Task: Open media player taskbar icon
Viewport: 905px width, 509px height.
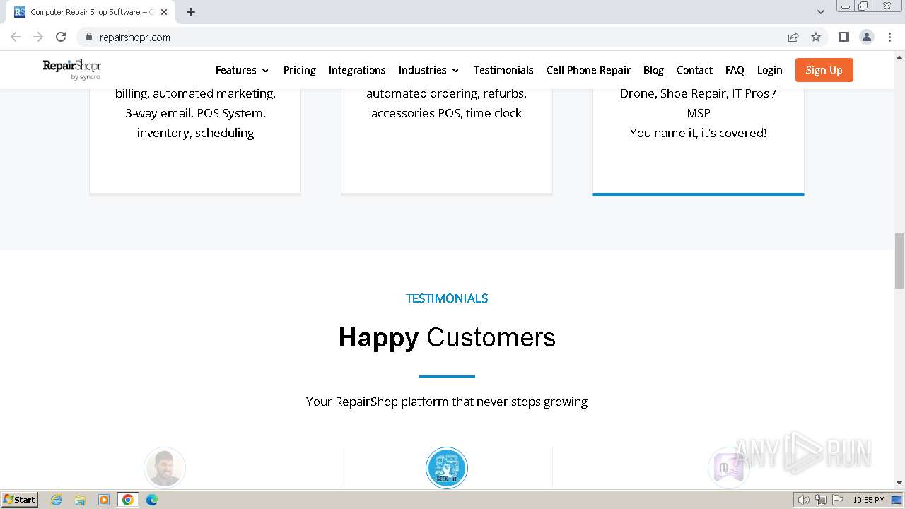Action: [x=104, y=500]
